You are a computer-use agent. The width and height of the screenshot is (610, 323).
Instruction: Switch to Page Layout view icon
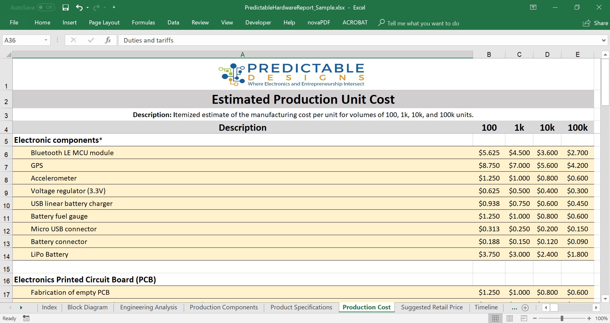tap(510, 318)
